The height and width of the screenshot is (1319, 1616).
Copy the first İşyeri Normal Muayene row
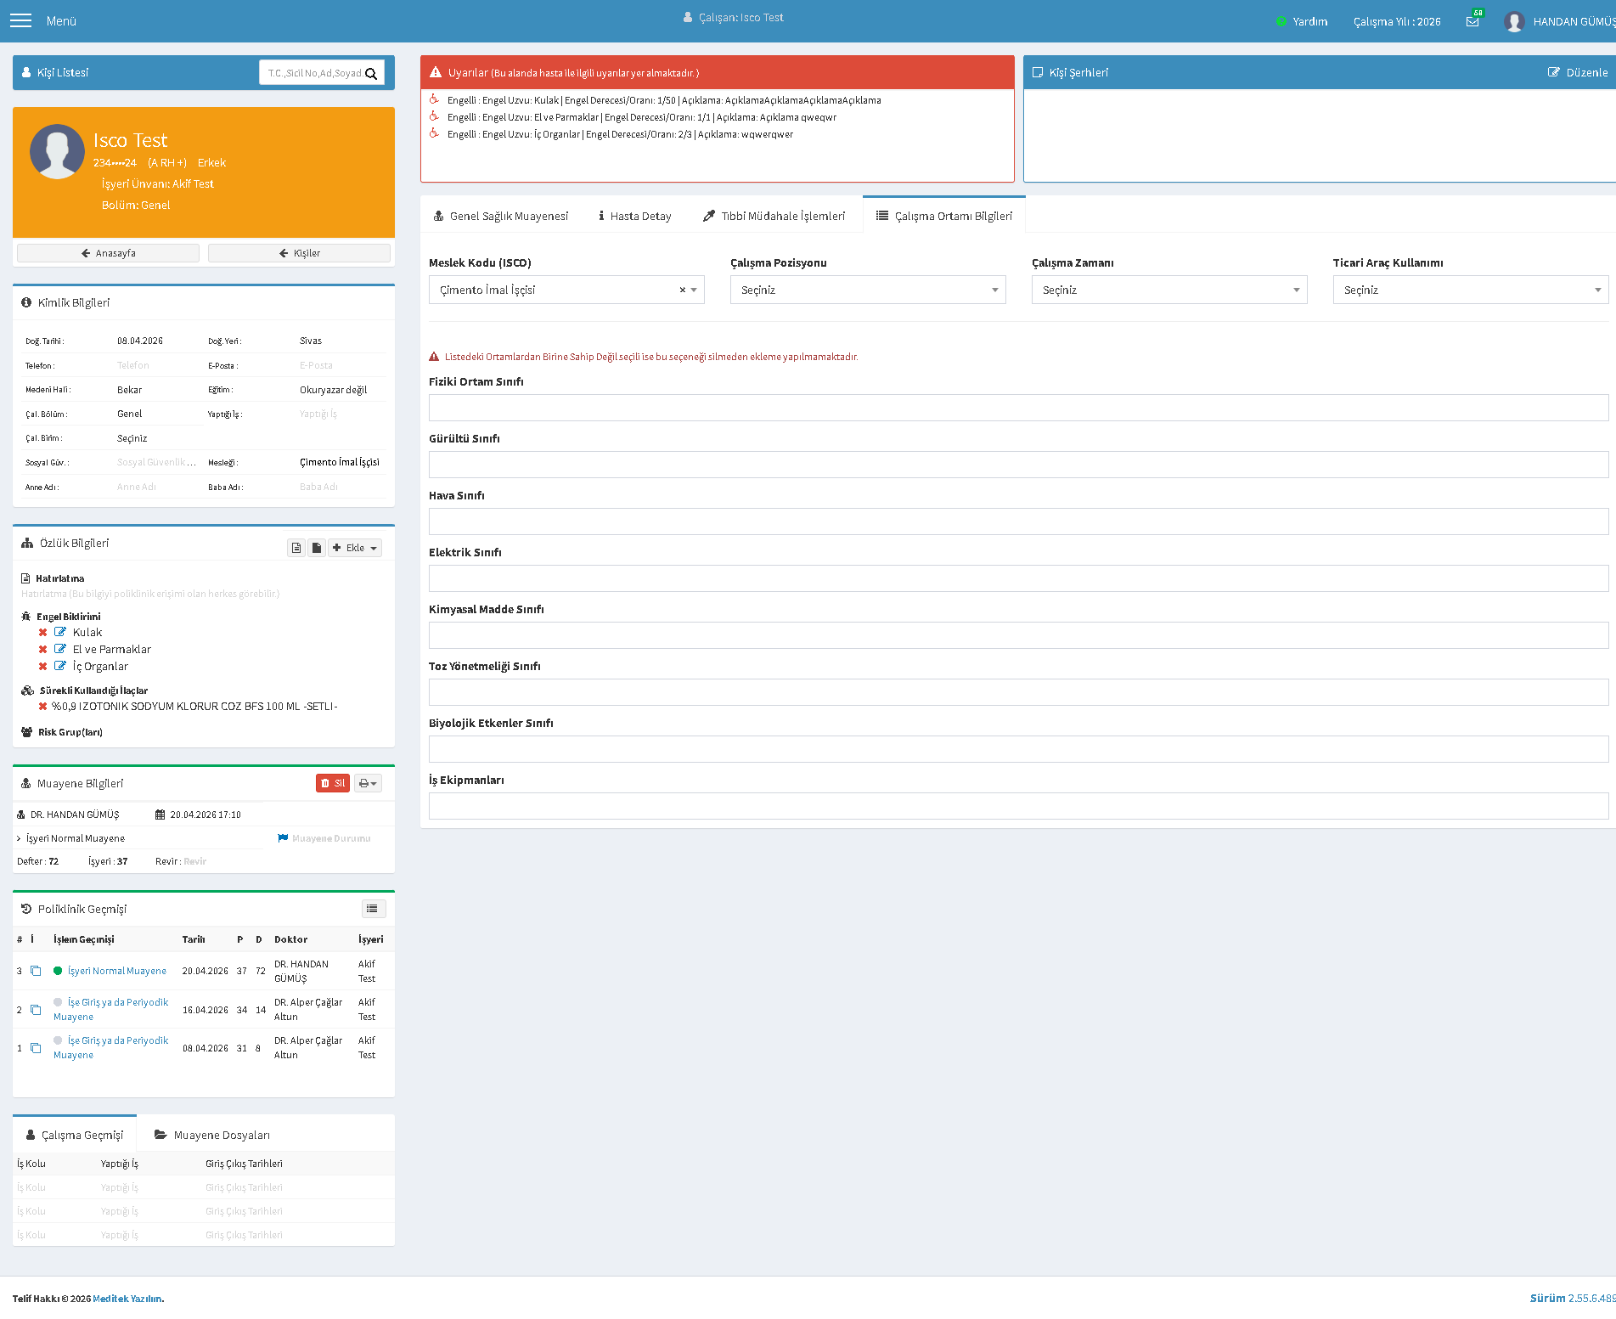click(36, 971)
